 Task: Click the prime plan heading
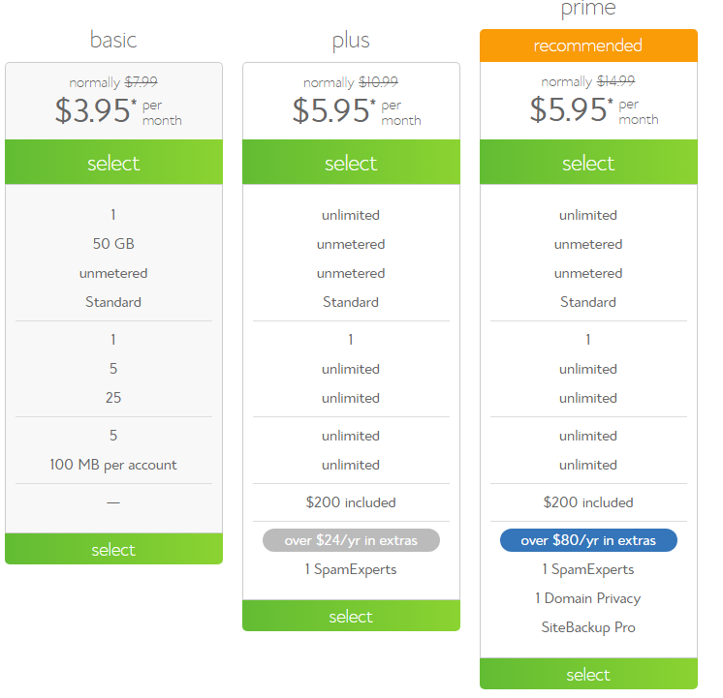tap(588, 9)
